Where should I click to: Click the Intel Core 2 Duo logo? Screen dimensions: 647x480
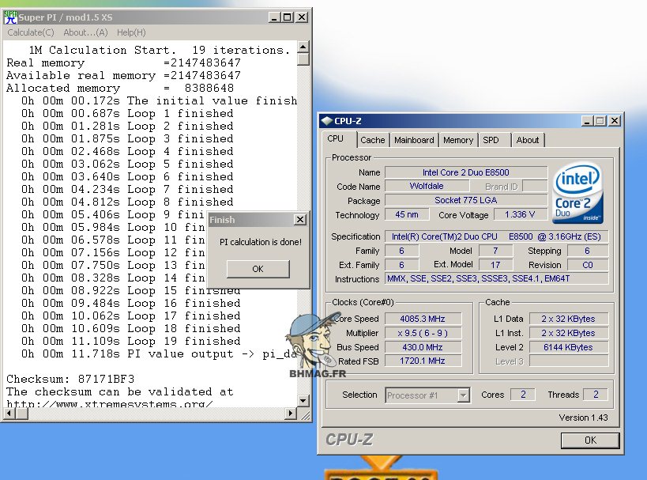[x=577, y=193]
